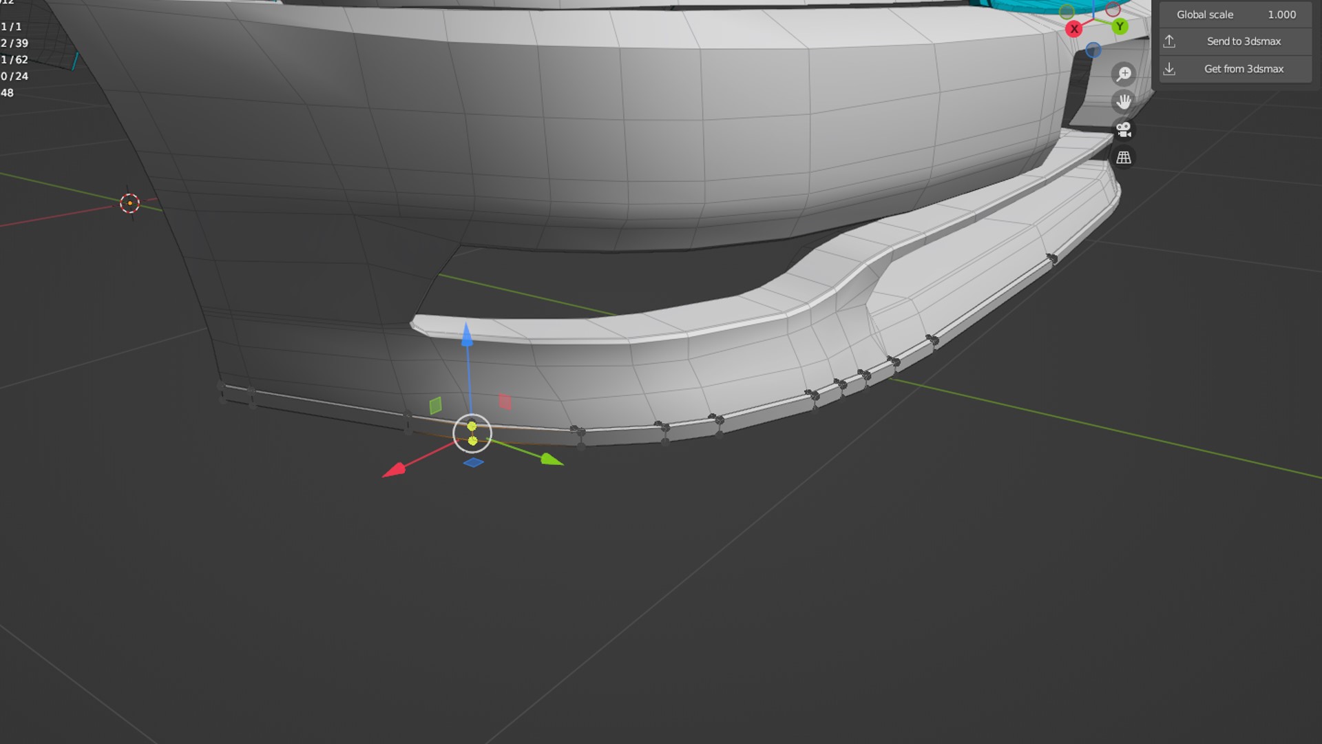This screenshot has width=1322, height=744.
Task: Click the red plane handle on move gizmo
Action: click(x=505, y=402)
